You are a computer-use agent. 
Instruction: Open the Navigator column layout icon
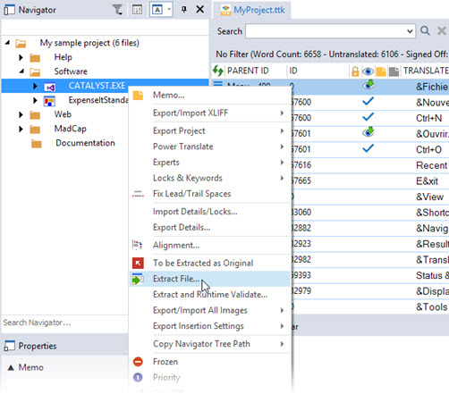click(137, 10)
